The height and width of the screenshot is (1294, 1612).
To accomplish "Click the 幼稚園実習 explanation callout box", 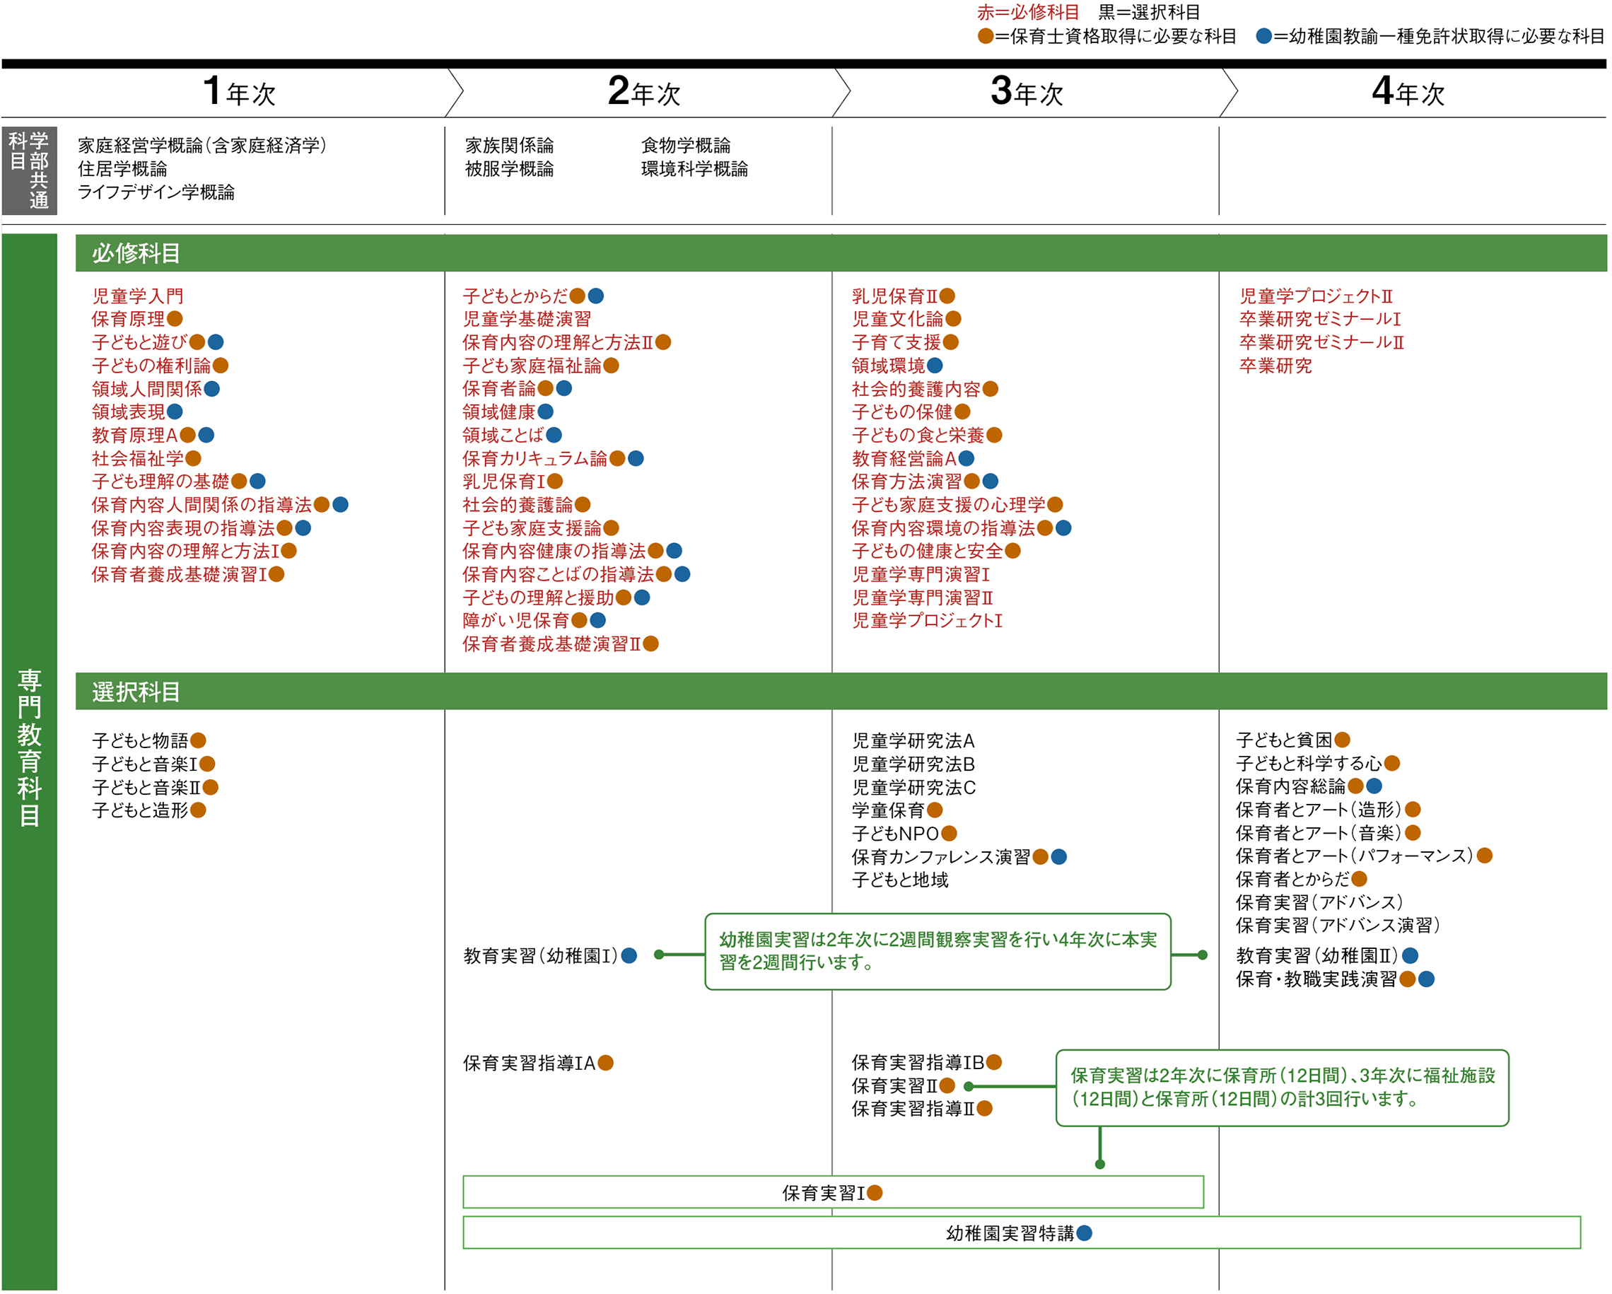I will point(938,952).
